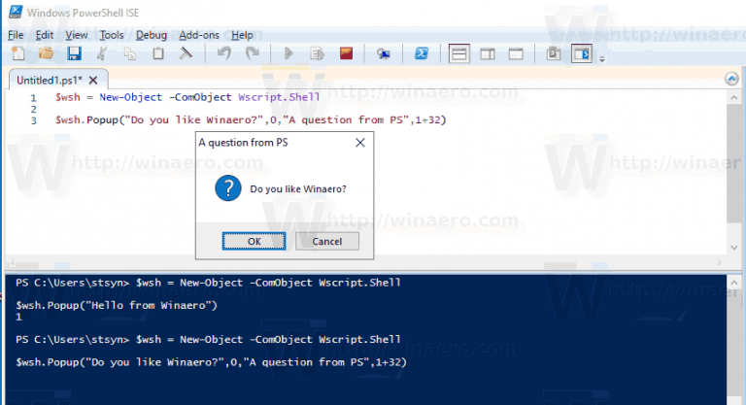The image size is (746, 405).
Task: Script pane horizontal scroll right arrow
Action: 719,262
